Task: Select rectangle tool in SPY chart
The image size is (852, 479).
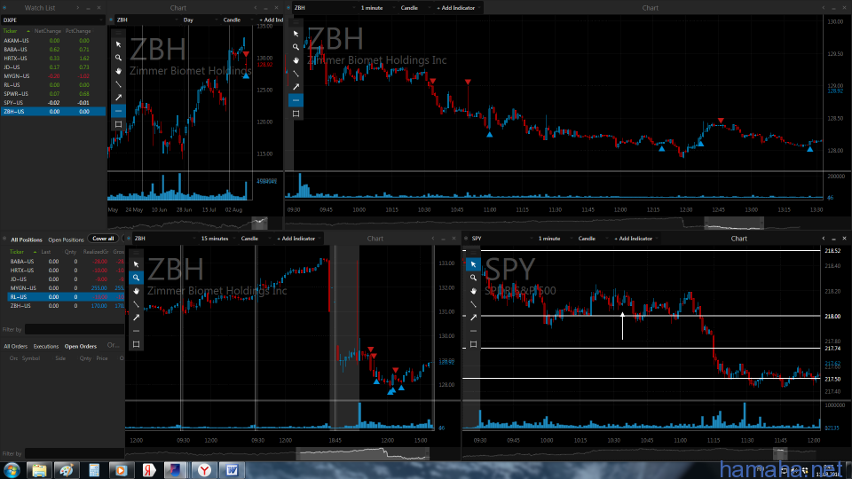Action: [473, 344]
